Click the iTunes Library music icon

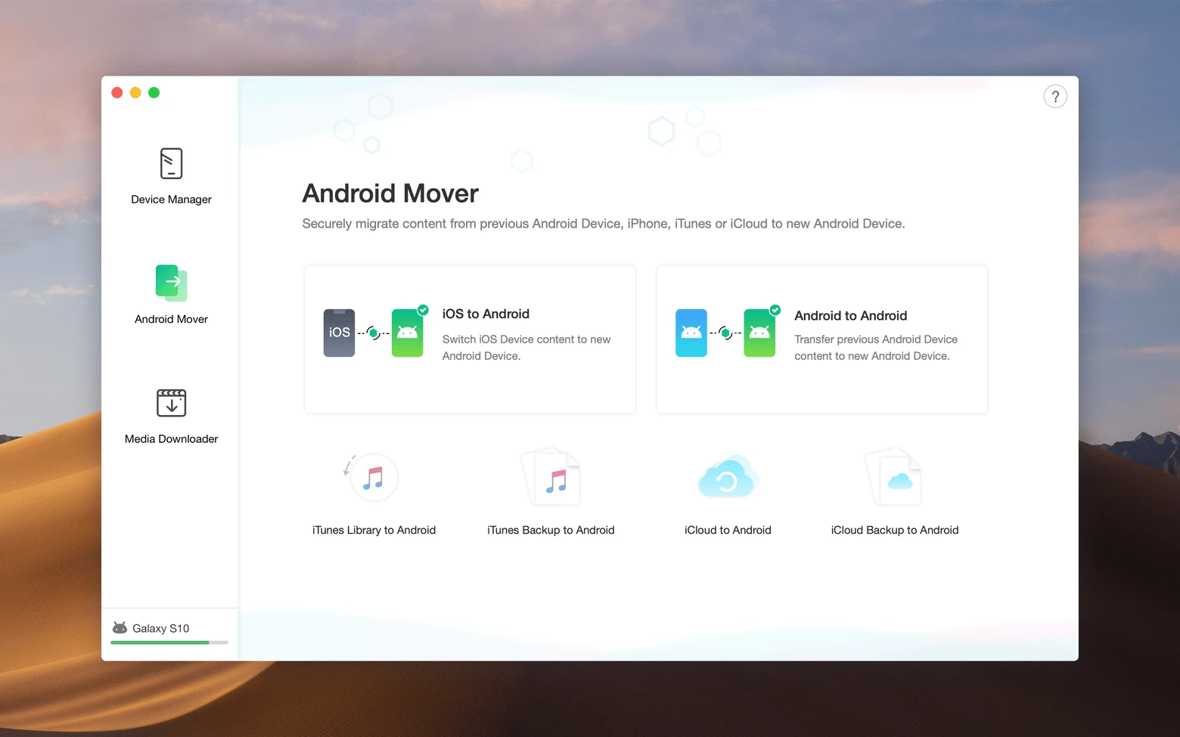[x=373, y=478]
